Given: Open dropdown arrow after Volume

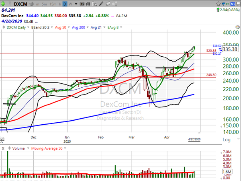Looking at the screenshot, I should pos(28,148).
